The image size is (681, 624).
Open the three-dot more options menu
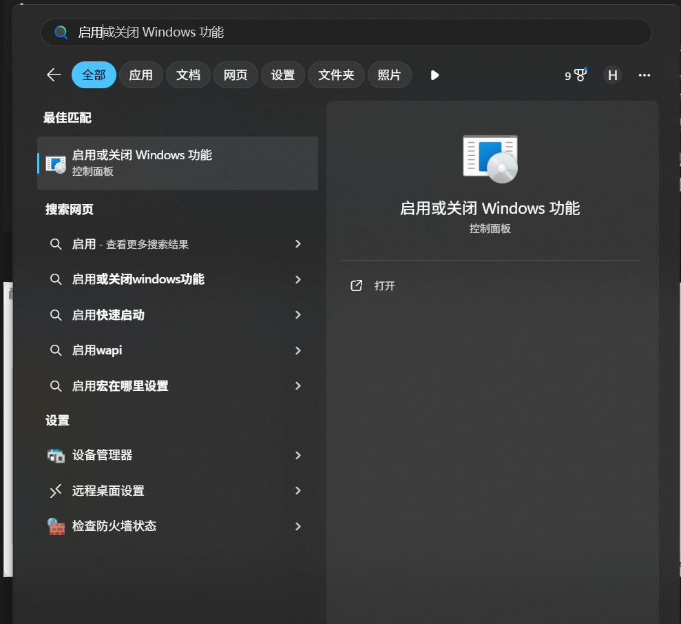[644, 75]
